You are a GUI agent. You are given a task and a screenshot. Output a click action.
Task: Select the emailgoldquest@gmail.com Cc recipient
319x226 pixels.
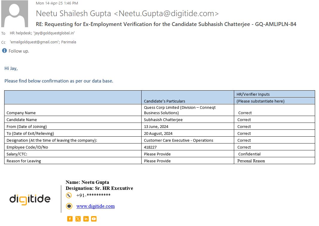(x=34, y=42)
